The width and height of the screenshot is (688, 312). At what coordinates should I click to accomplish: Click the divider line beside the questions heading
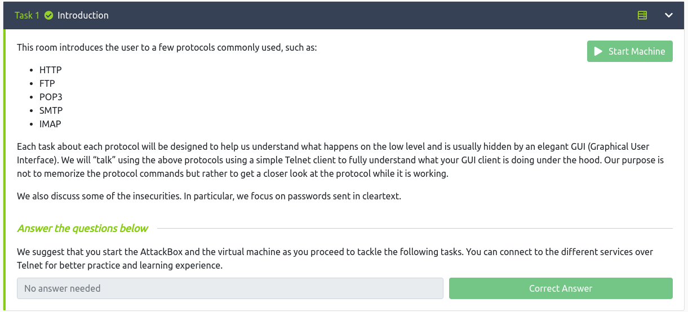pos(414,229)
